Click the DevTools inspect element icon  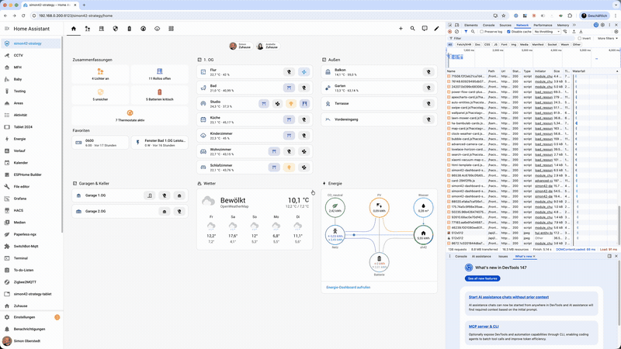pyautogui.click(x=450, y=25)
